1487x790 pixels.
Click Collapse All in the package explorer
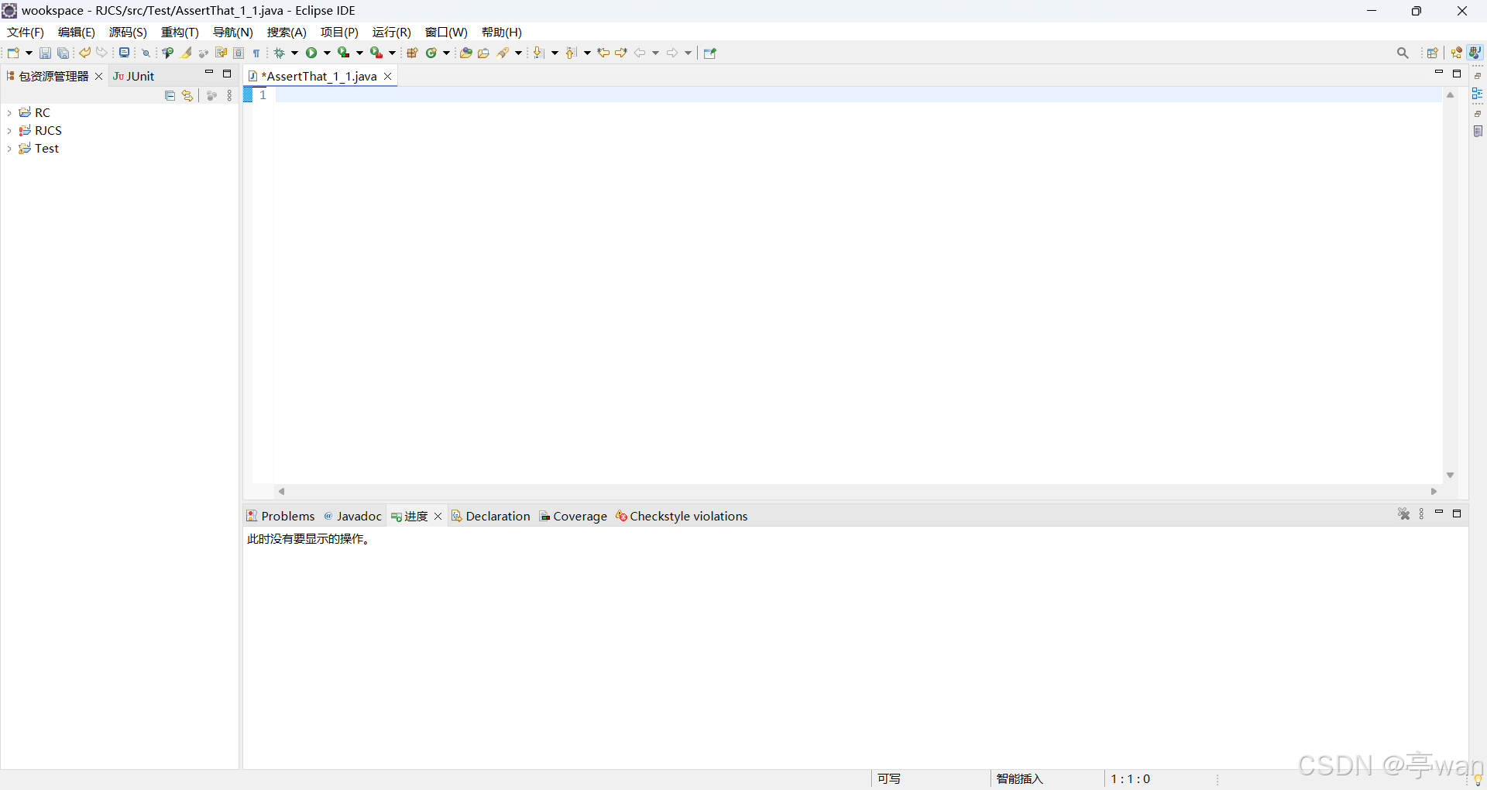pyautogui.click(x=170, y=96)
